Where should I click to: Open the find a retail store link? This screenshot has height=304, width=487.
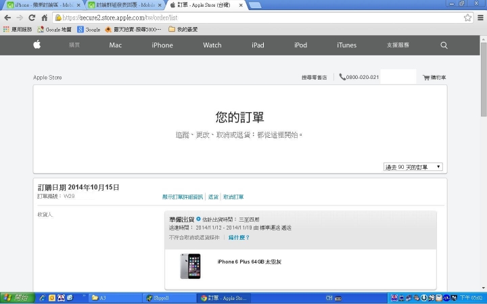pyautogui.click(x=314, y=77)
